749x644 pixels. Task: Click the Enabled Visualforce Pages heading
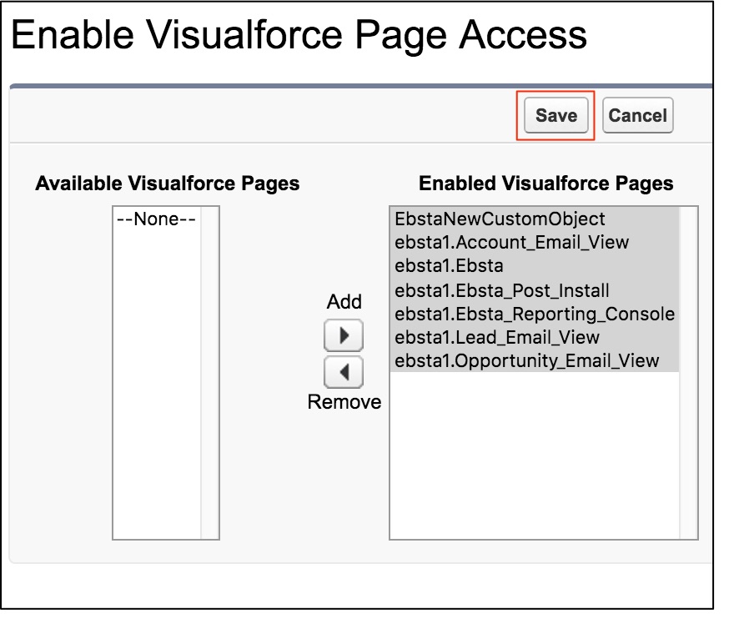tap(545, 184)
